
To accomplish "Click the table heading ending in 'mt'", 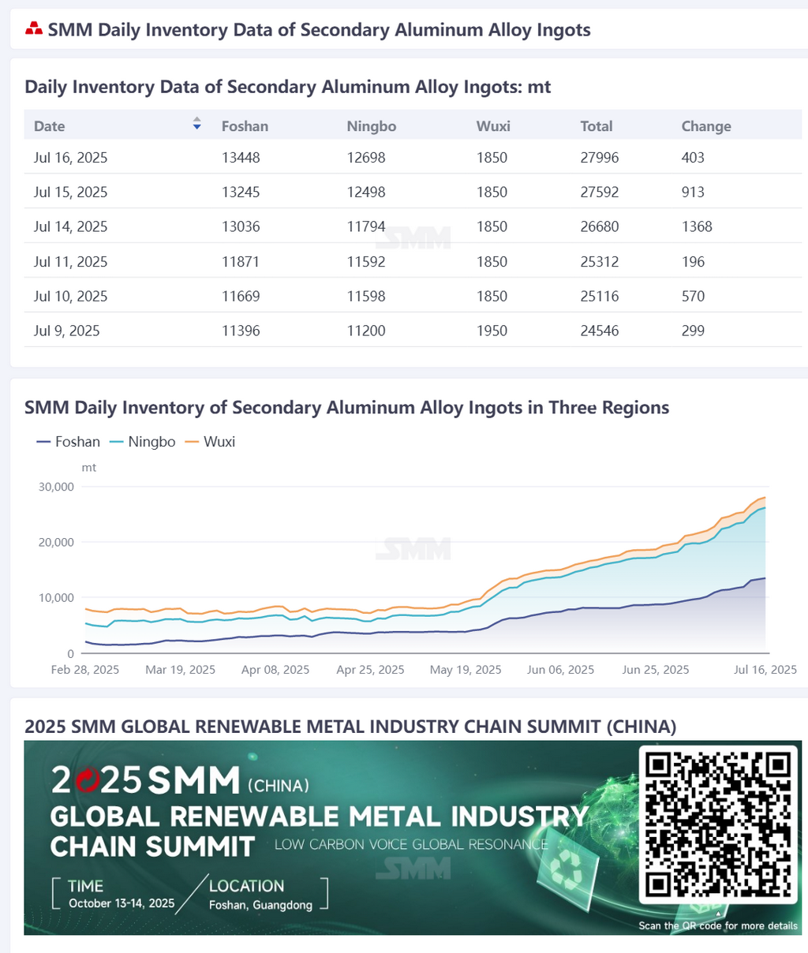I will (288, 88).
